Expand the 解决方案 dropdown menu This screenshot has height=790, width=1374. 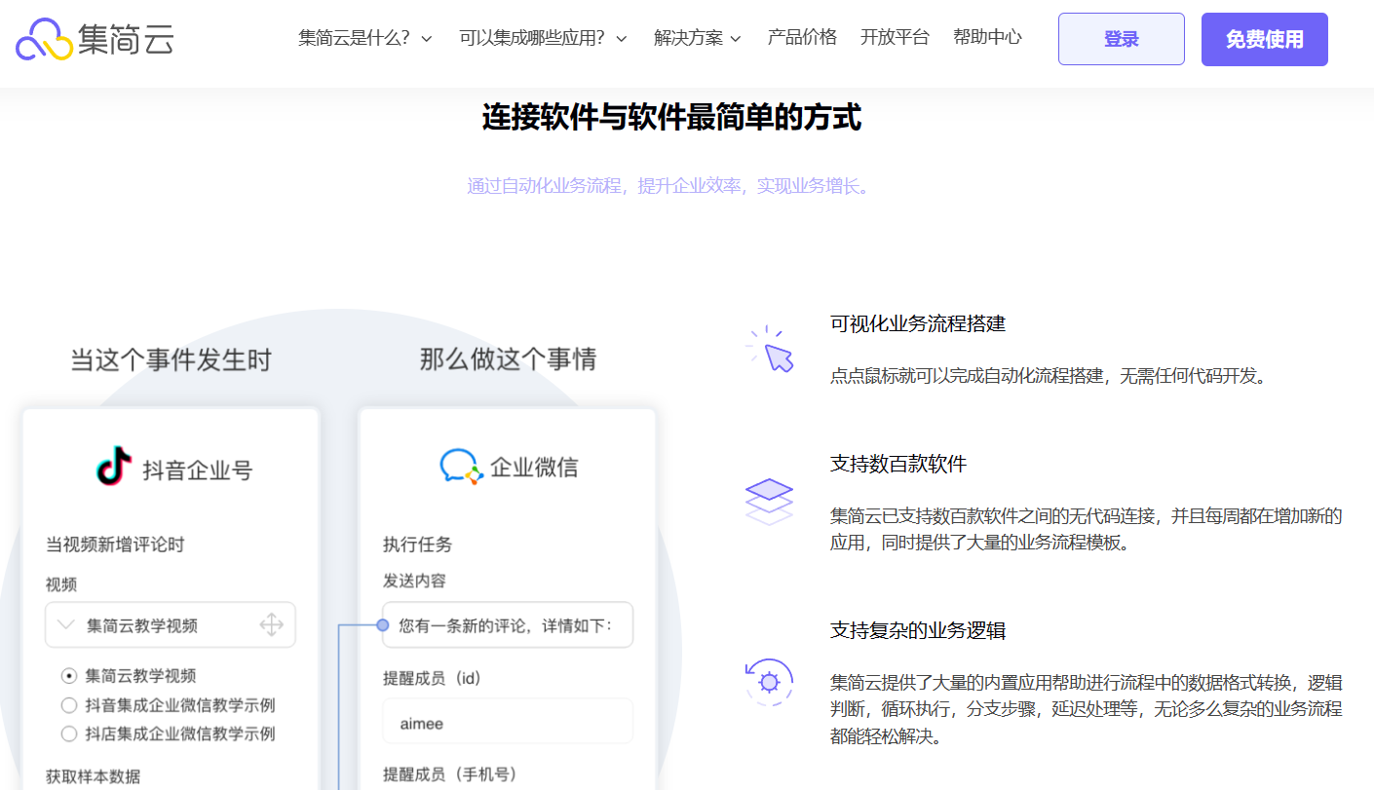[698, 38]
